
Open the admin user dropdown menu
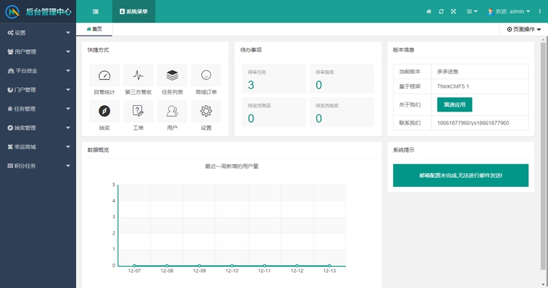510,12
